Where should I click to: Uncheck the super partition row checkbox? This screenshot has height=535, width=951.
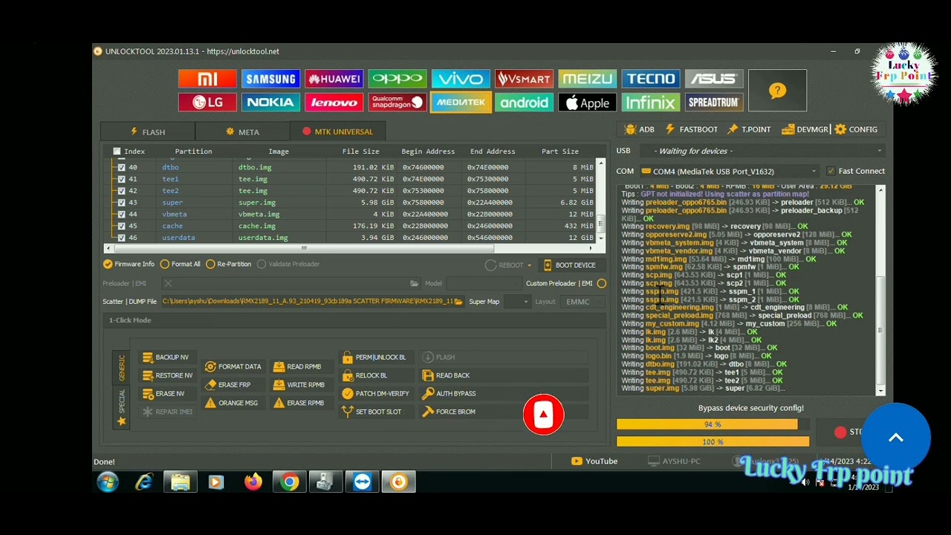click(x=121, y=202)
